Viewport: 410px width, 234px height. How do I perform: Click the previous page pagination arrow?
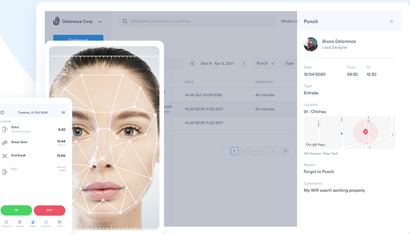pyautogui.click(x=223, y=151)
